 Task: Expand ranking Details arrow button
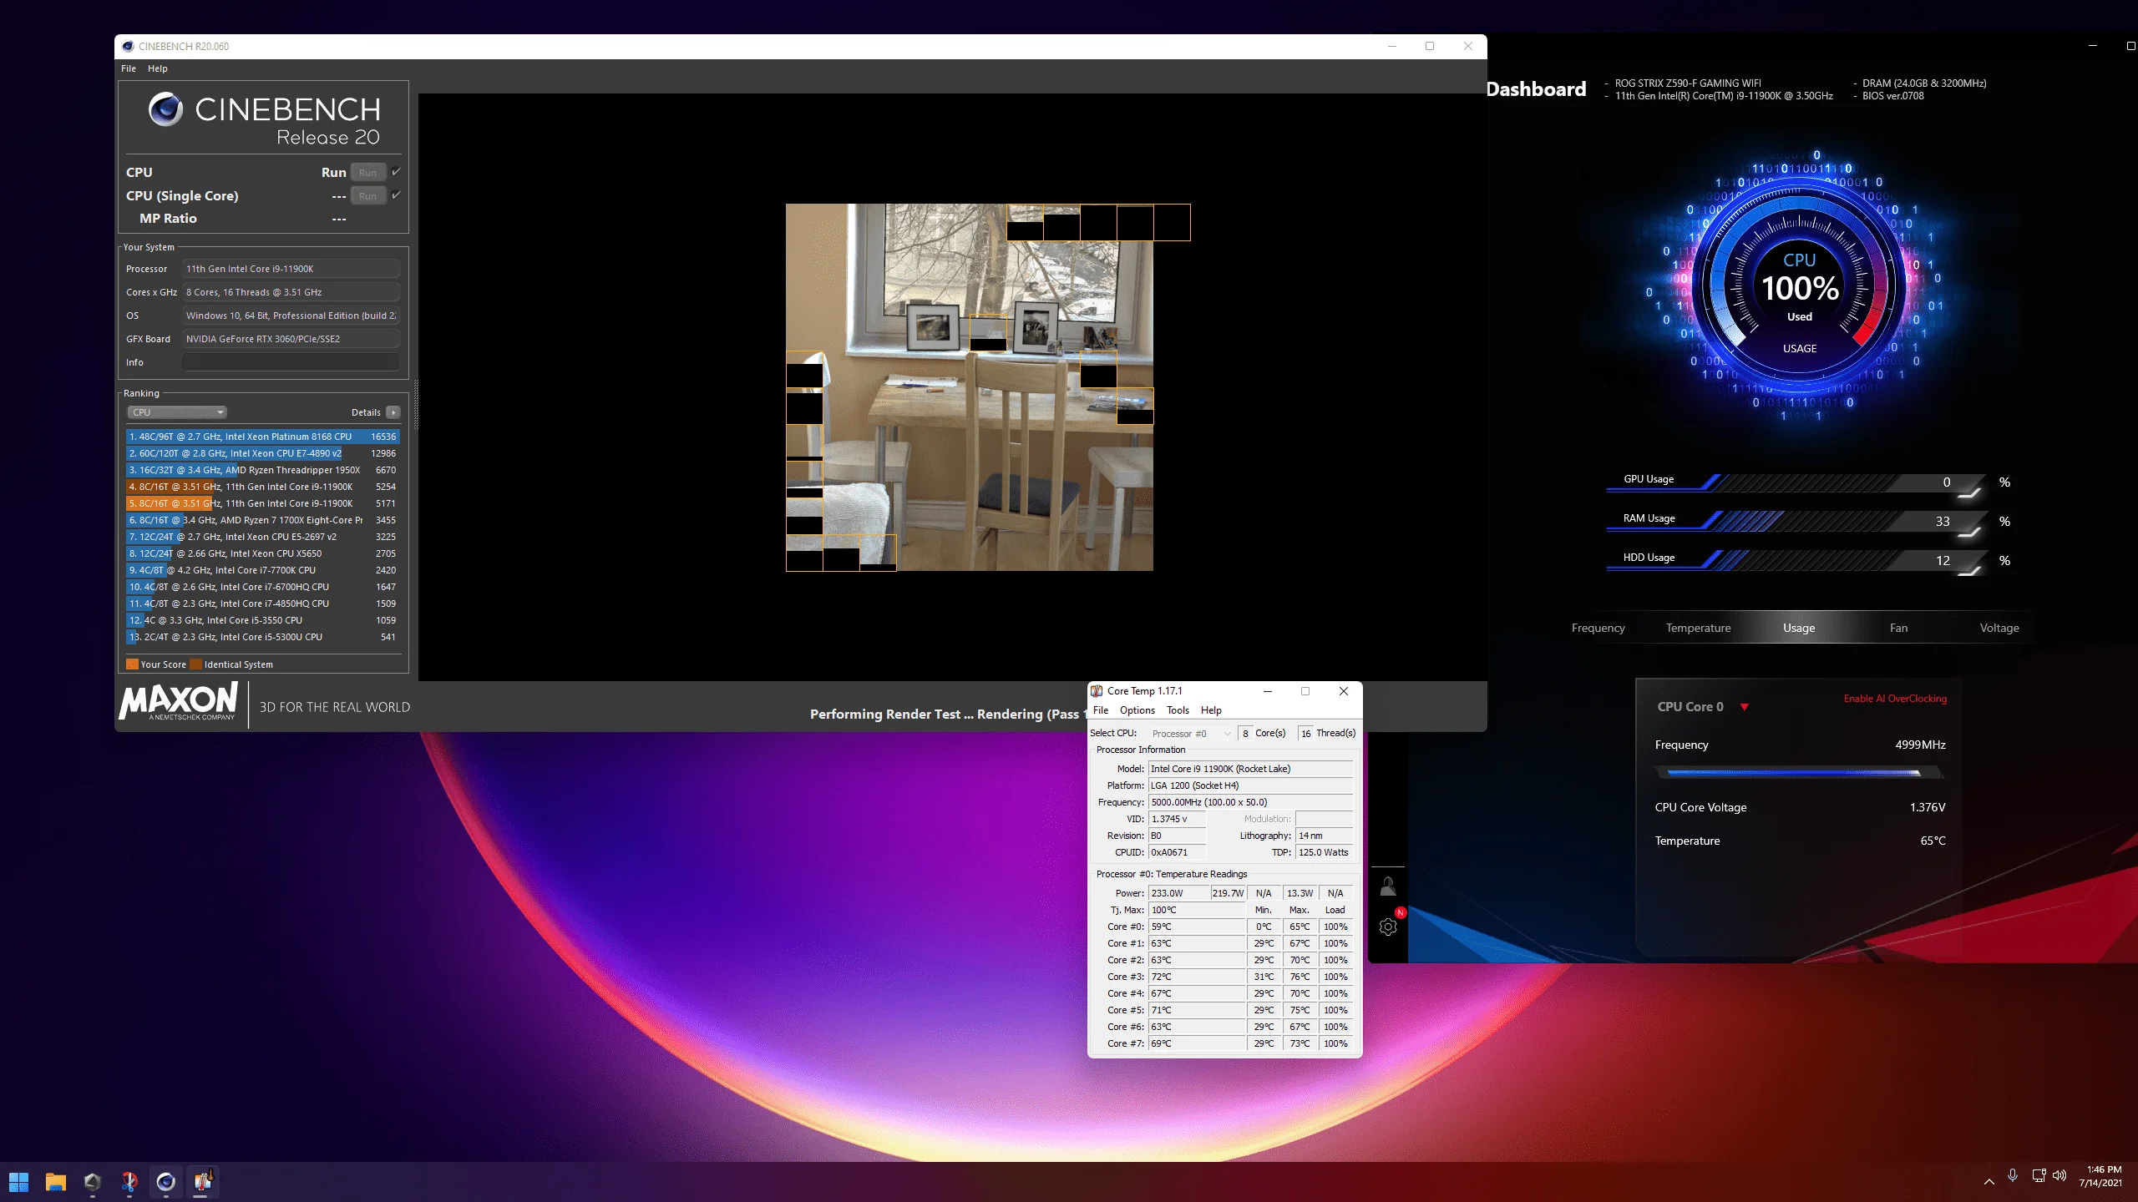click(393, 412)
